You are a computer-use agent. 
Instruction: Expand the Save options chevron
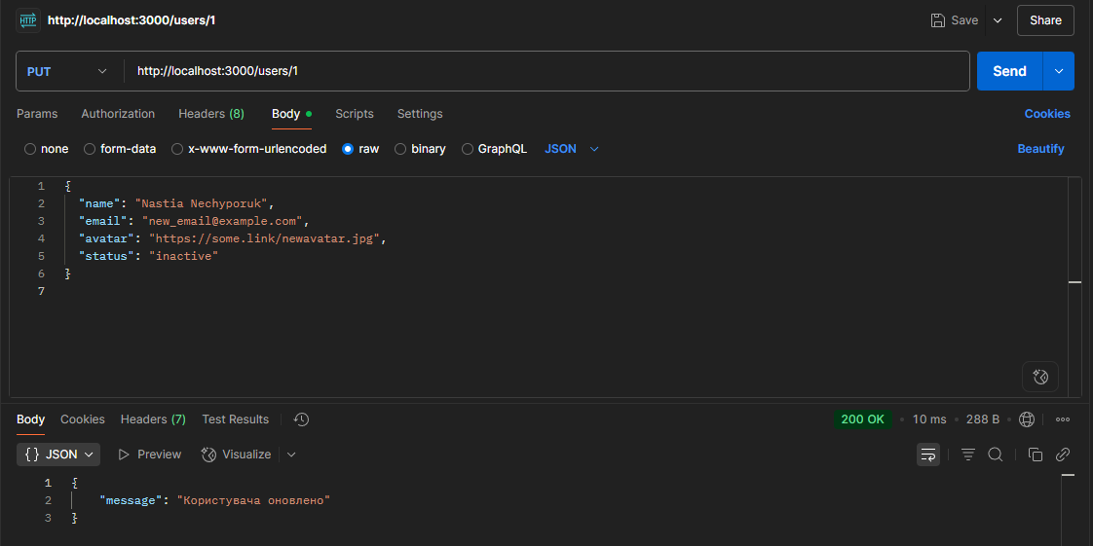998,20
